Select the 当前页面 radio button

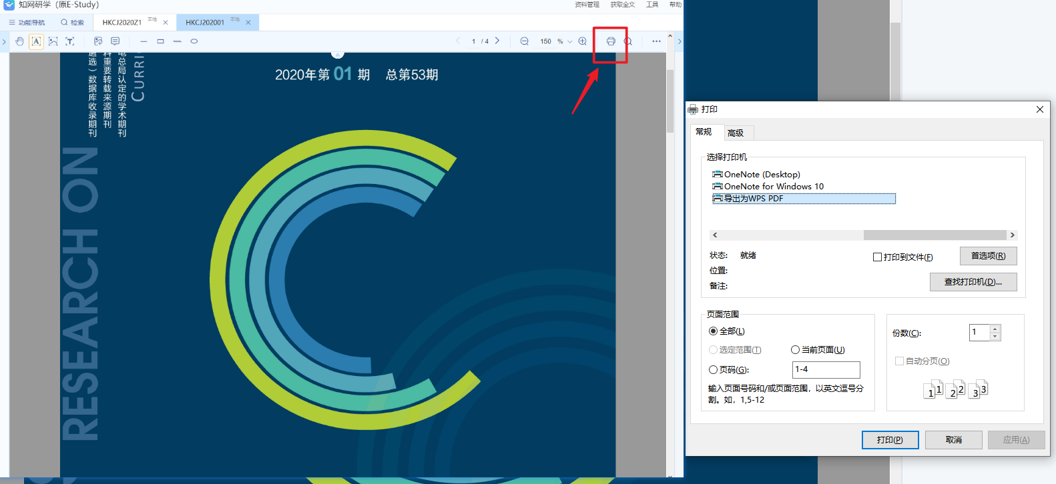tap(795, 350)
